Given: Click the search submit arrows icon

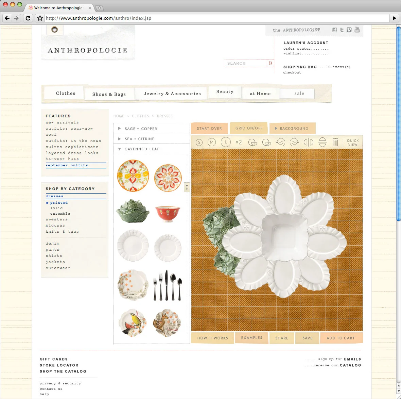Looking at the screenshot, I should [270, 63].
